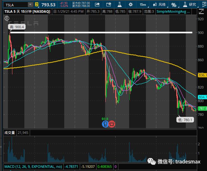
Task: Click the 低:785 low value in header
Action: pos(120,11)
